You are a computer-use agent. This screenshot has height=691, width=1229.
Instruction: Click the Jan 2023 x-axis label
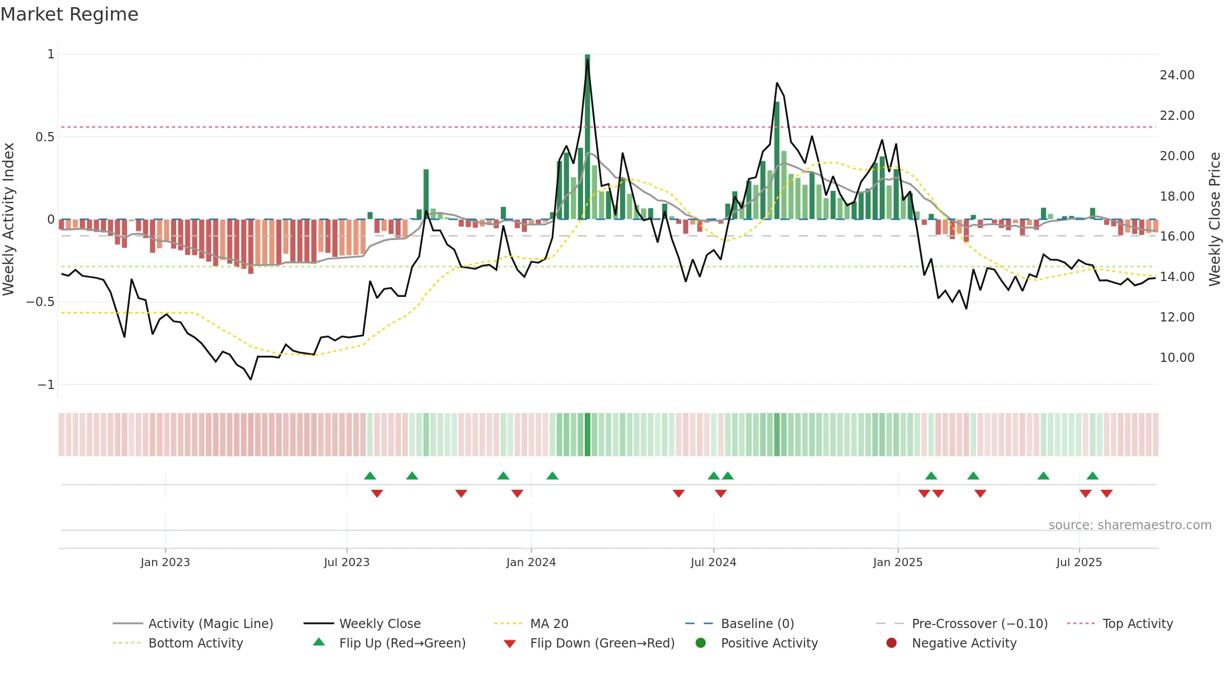point(165,562)
